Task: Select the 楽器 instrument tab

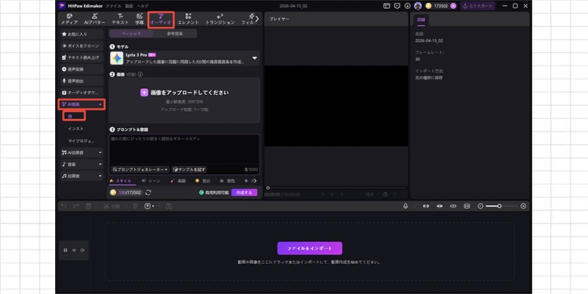Action: [x=178, y=181]
